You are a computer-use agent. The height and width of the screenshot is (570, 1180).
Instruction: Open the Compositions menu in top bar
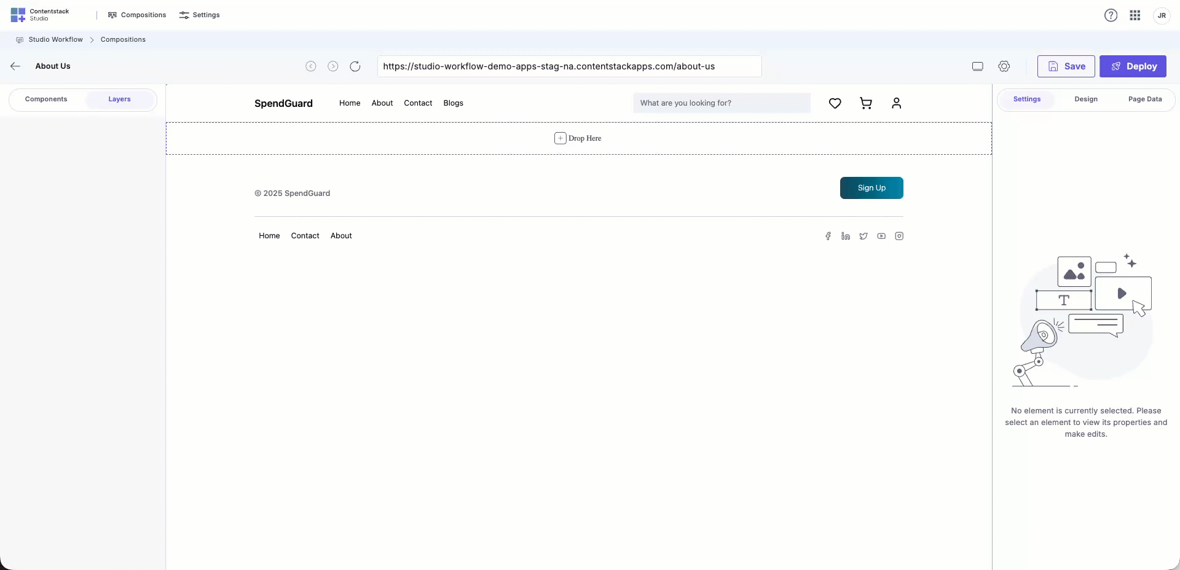click(x=136, y=15)
